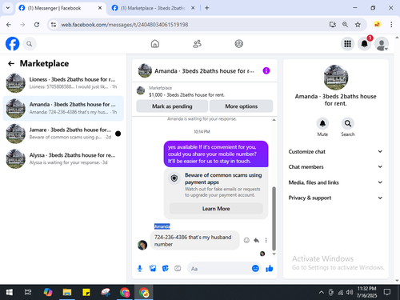Go back in the browser
This screenshot has height=300, width=400.
9,25
